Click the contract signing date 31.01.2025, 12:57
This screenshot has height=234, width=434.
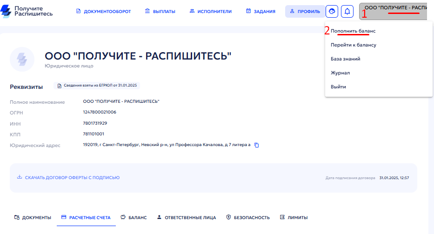tap(394, 178)
